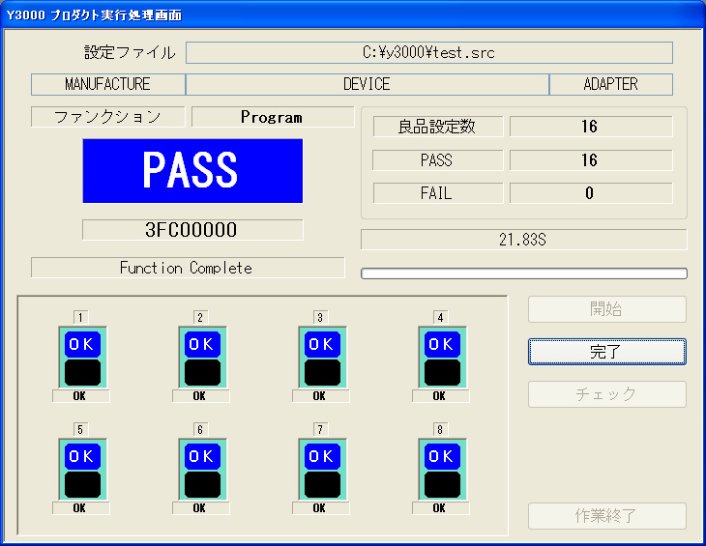Click the socket number 7 label
The width and height of the screenshot is (706, 546).
pyautogui.click(x=320, y=429)
